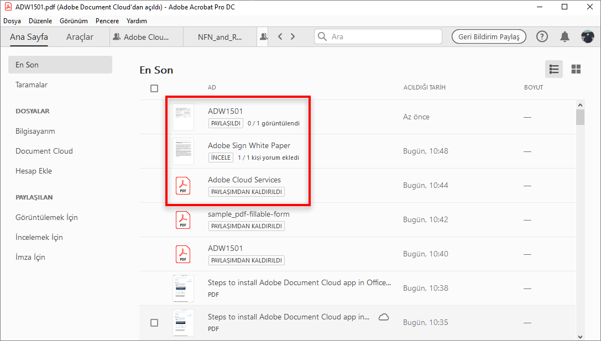Viewport: 601px width, 341px height.
Task: Toggle the select-all checkbox in header
Action: (x=154, y=88)
